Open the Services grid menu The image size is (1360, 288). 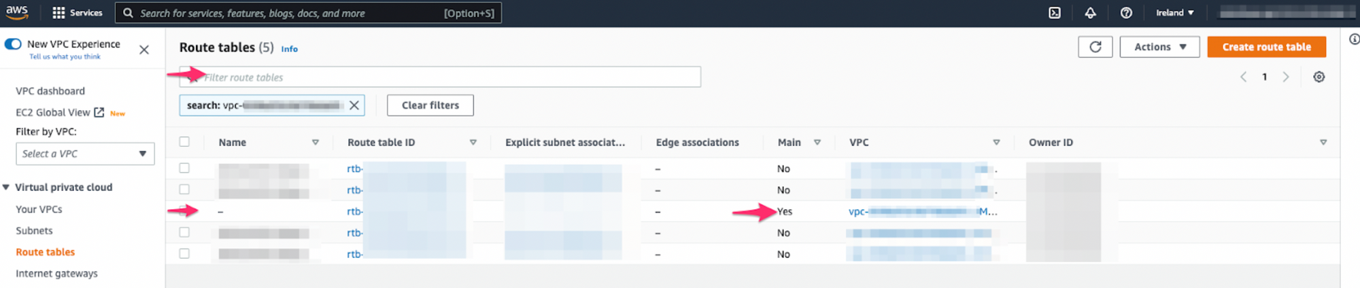77,13
